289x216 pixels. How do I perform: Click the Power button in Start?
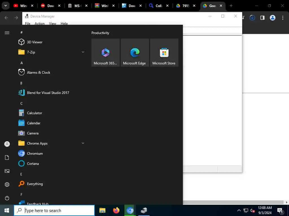point(7,198)
